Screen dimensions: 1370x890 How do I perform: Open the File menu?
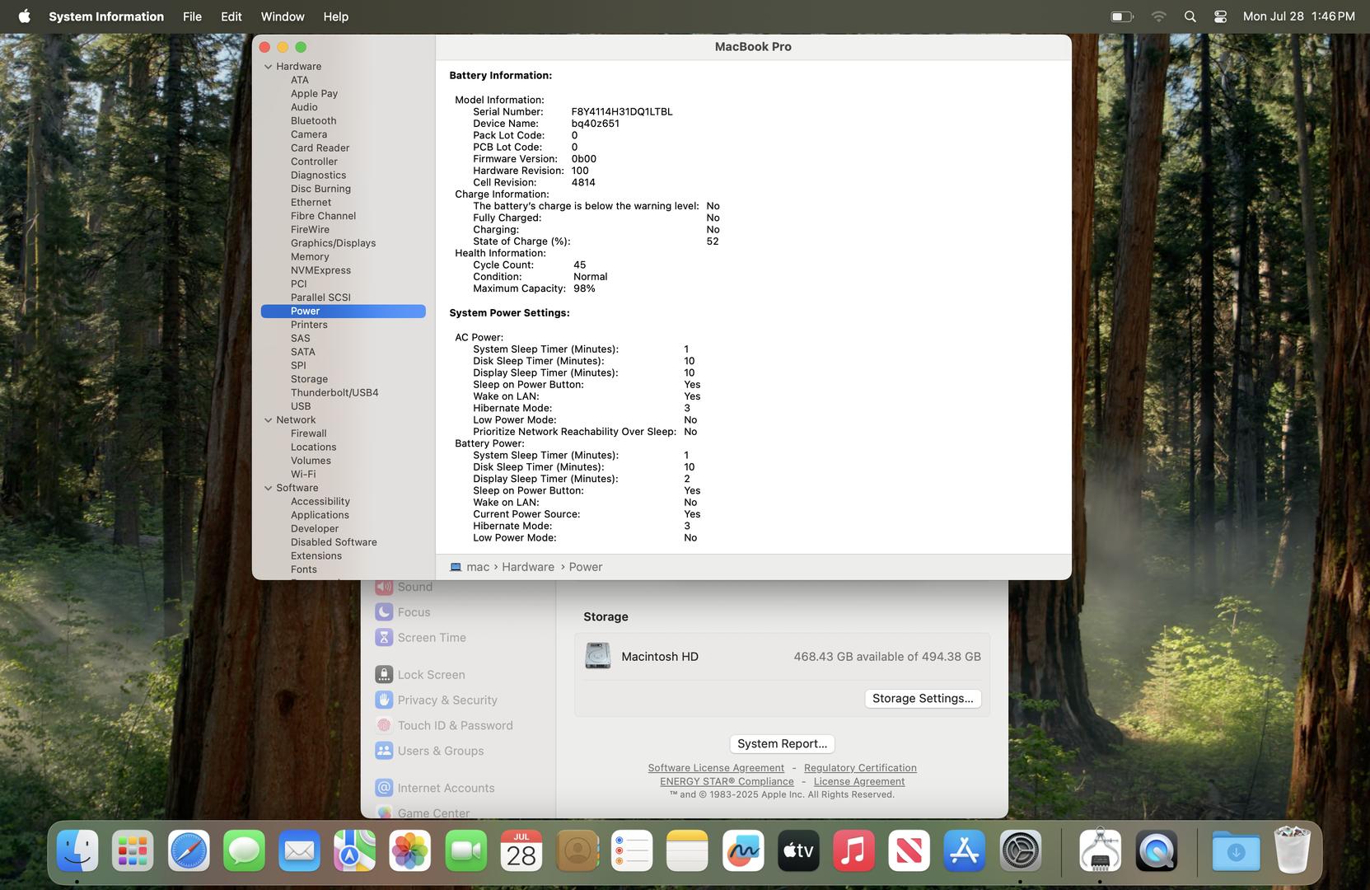pos(192,16)
